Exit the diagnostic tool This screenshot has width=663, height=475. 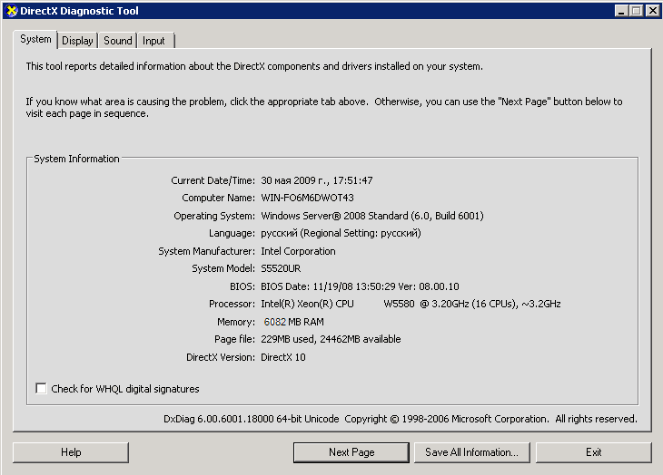pyautogui.click(x=594, y=452)
